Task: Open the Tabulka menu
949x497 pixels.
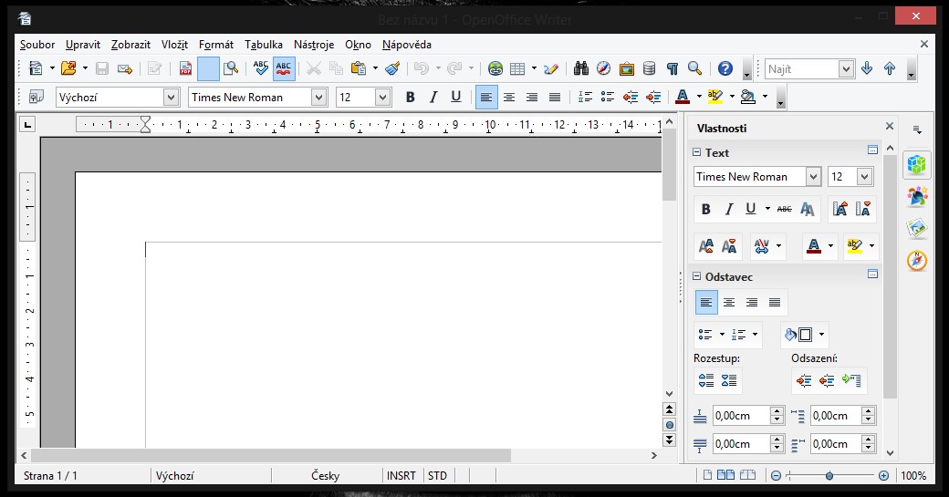Action: pos(264,45)
